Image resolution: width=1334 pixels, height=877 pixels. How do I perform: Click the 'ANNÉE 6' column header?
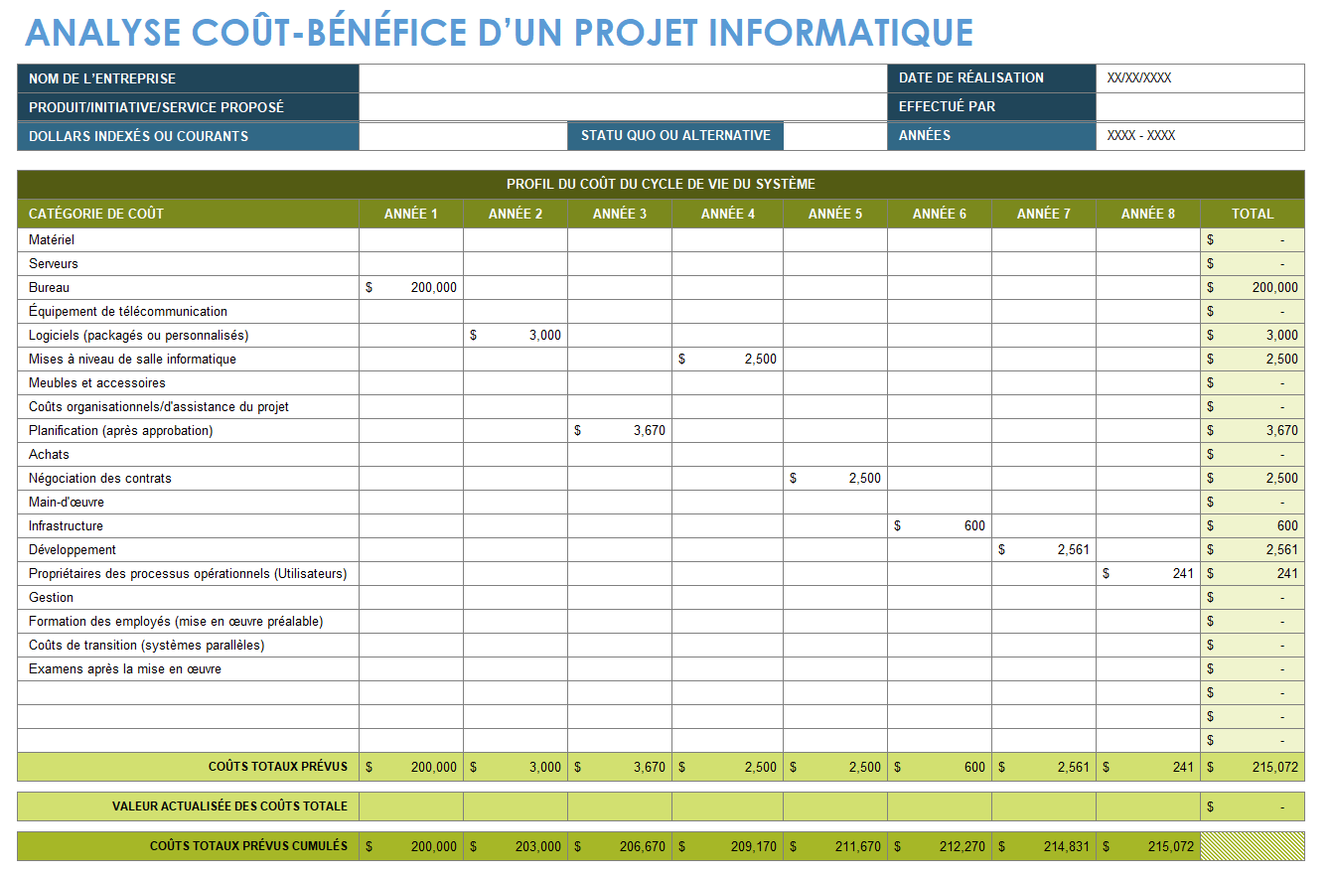pos(940,214)
